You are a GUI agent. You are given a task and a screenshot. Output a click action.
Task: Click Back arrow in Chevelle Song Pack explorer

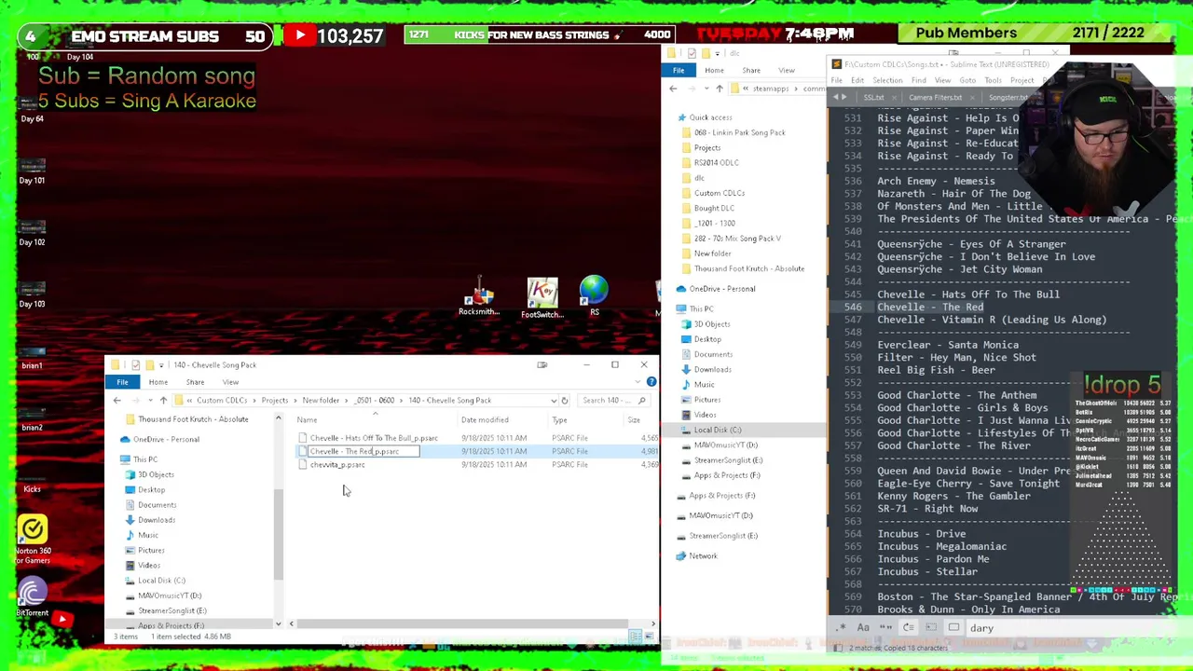tap(117, 401)
